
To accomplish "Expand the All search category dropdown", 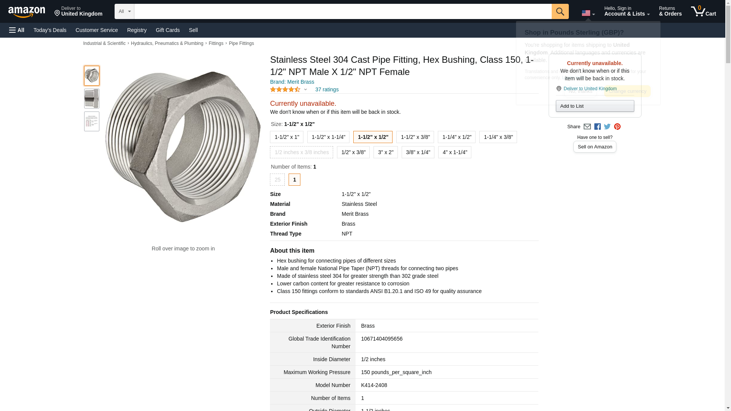I will point(124,11).
